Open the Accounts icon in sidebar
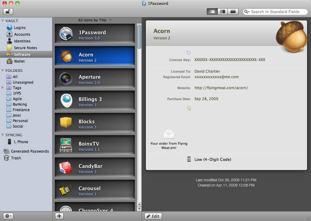The width and height of the screenshot is (311, 221). coord(9,34)
